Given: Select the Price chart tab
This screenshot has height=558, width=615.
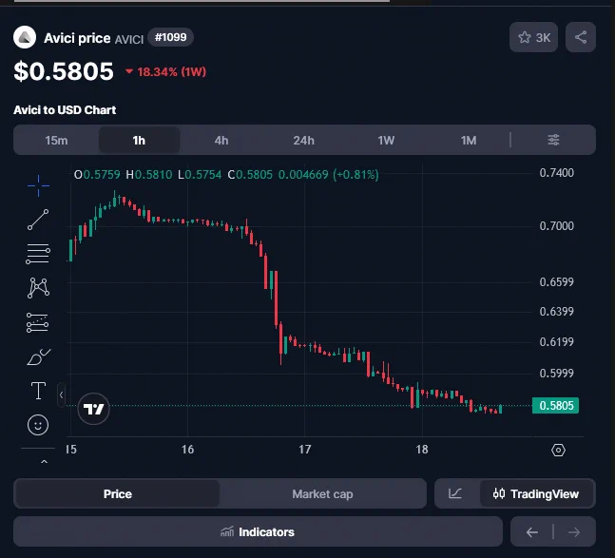Looking at the screenshot, I should [x=117, y=493].
